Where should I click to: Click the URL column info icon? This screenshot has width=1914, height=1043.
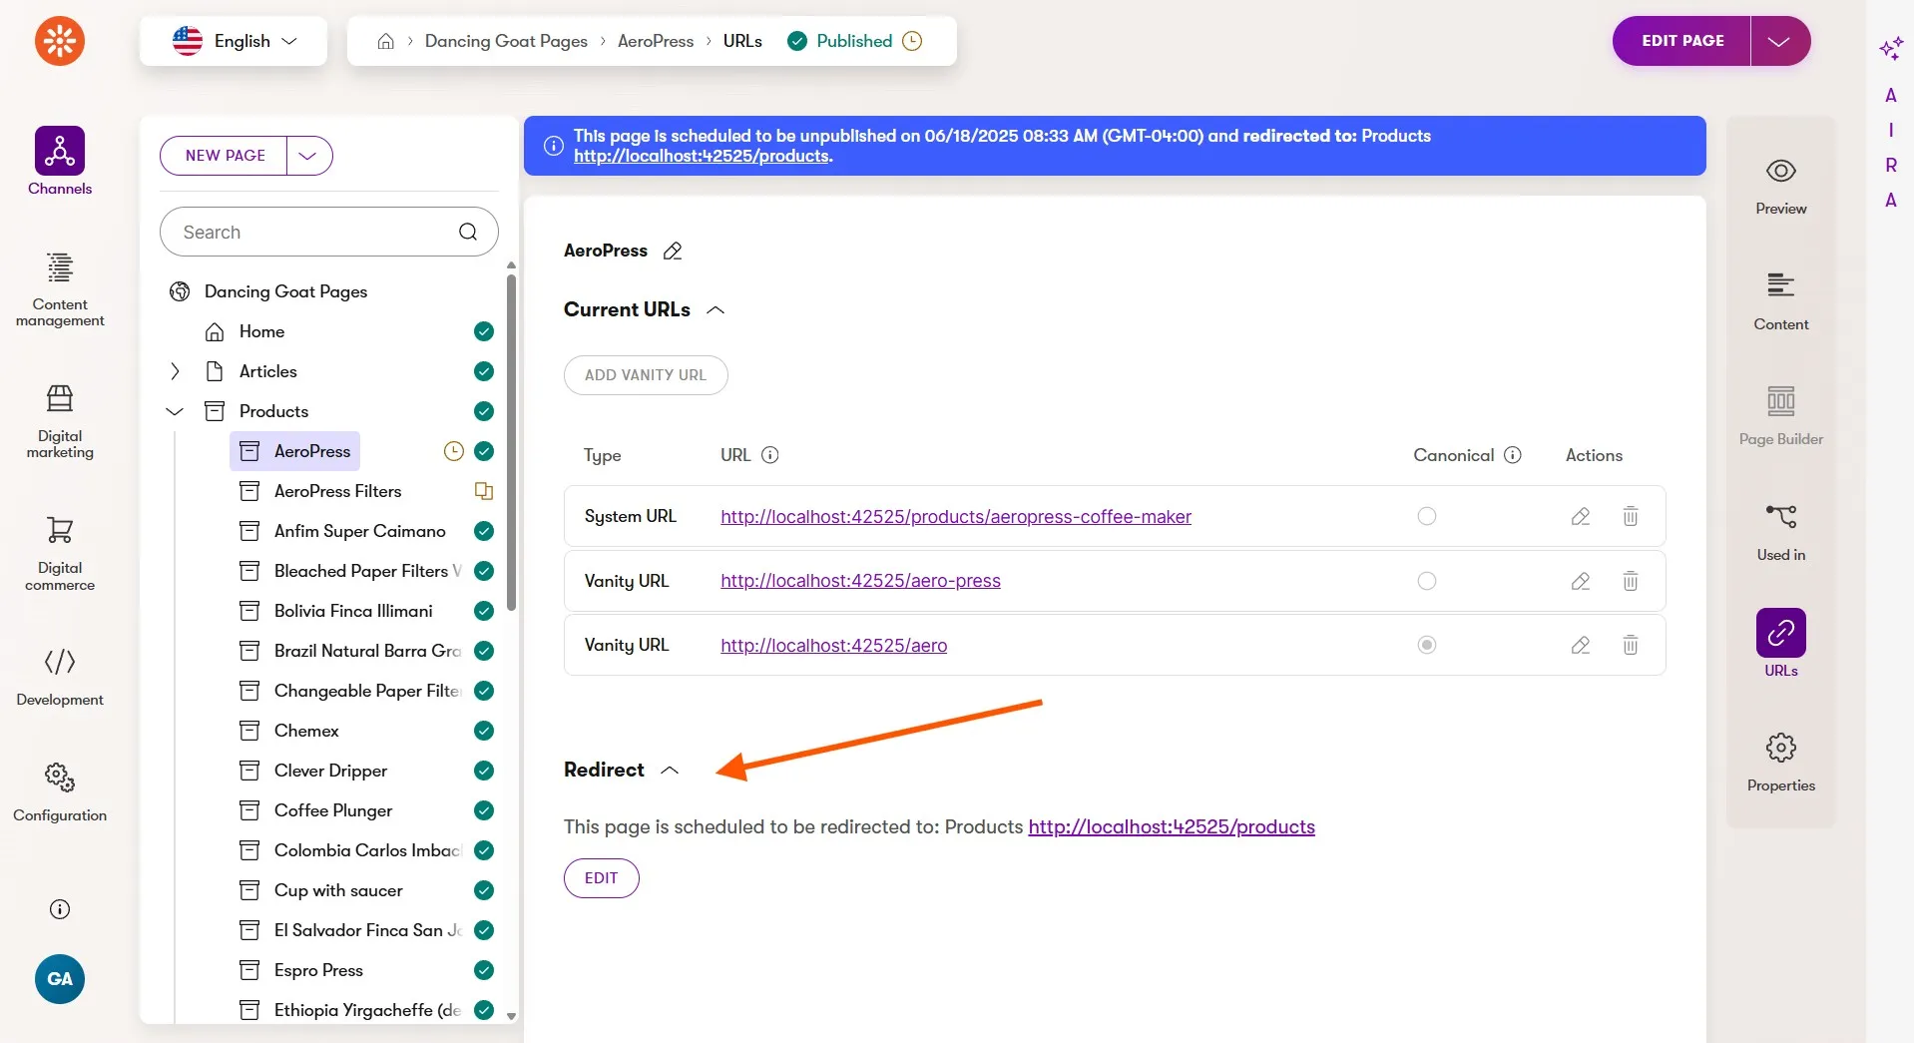pyautogui.click(x=770, y=455)
